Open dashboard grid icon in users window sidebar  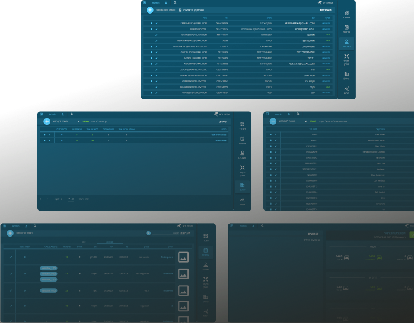click(346, 12)
